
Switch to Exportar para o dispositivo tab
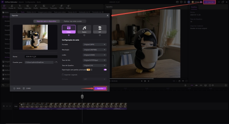(x=46, y=21)
